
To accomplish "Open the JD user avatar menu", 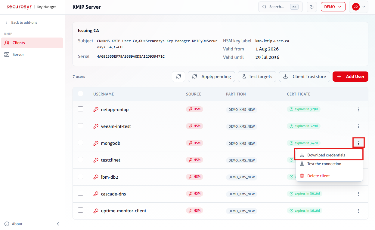I will [359, 7].
